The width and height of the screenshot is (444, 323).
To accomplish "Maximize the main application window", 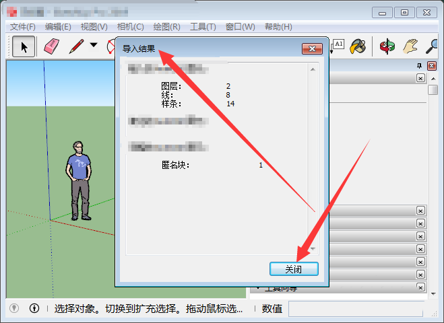I will [404, 13].
